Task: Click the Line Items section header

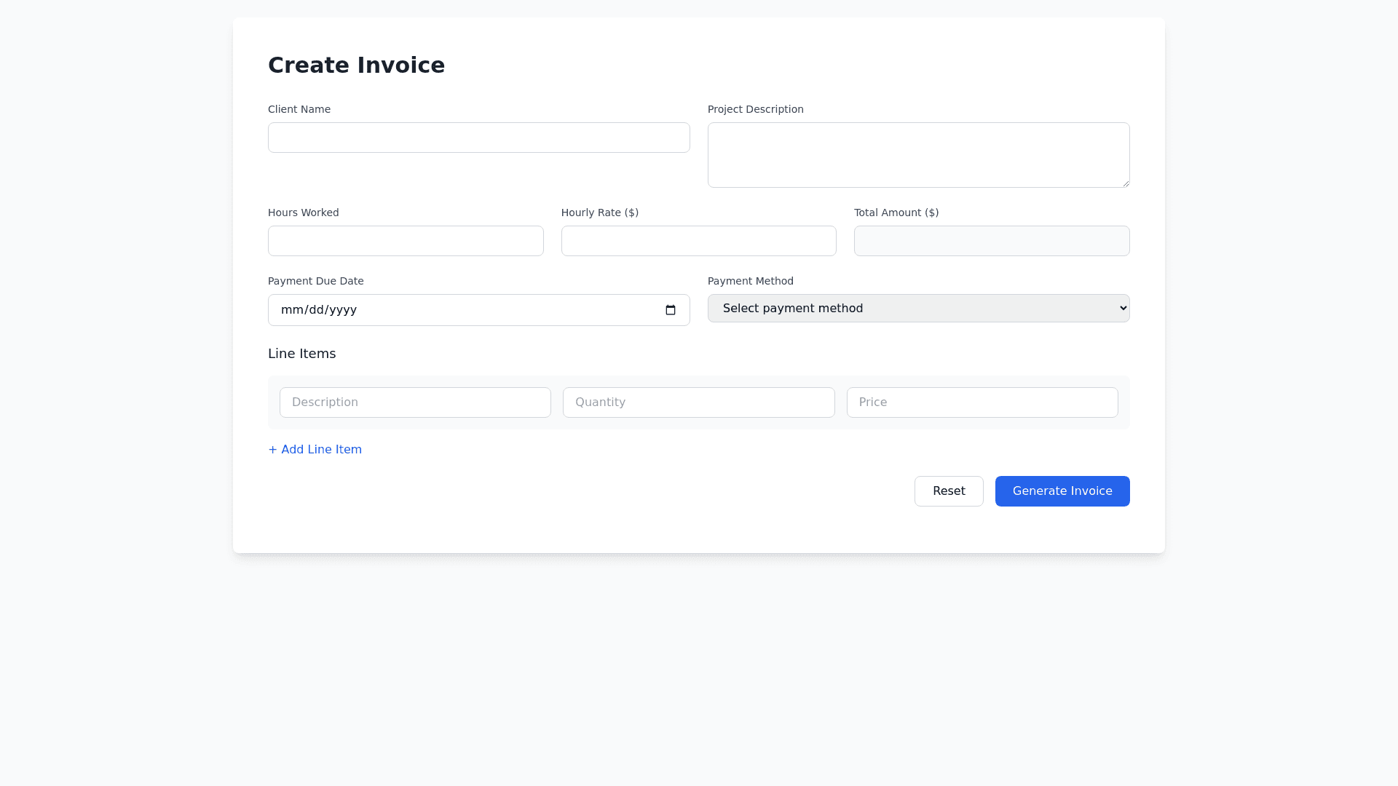Action: point(301,354)
